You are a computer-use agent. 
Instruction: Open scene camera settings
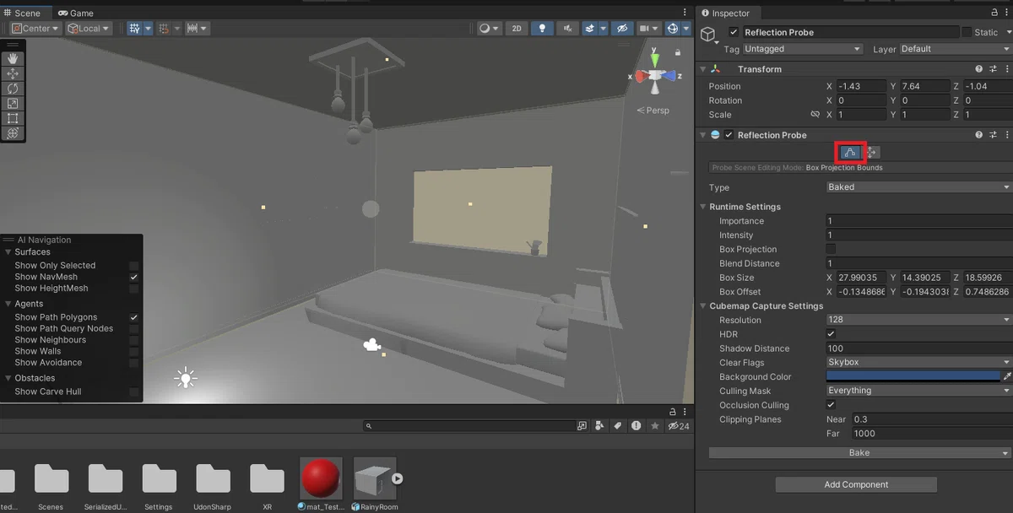[x=645, y=28]
